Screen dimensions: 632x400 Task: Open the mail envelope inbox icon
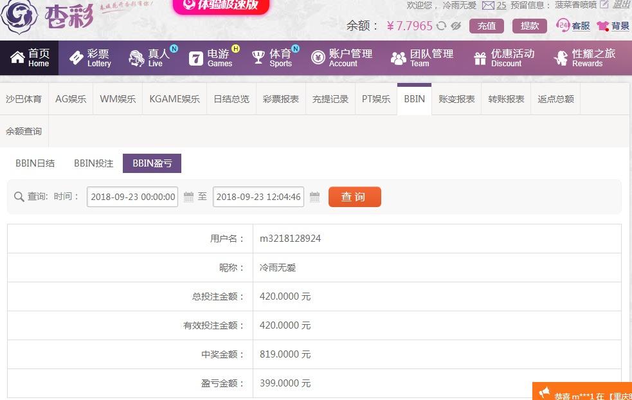(x=489, y=5)
